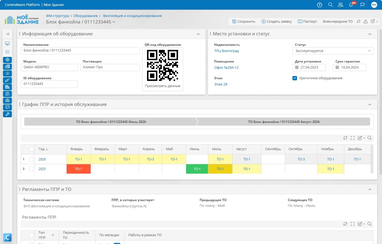Collapse the Информация об оборудовании panel

198,34
